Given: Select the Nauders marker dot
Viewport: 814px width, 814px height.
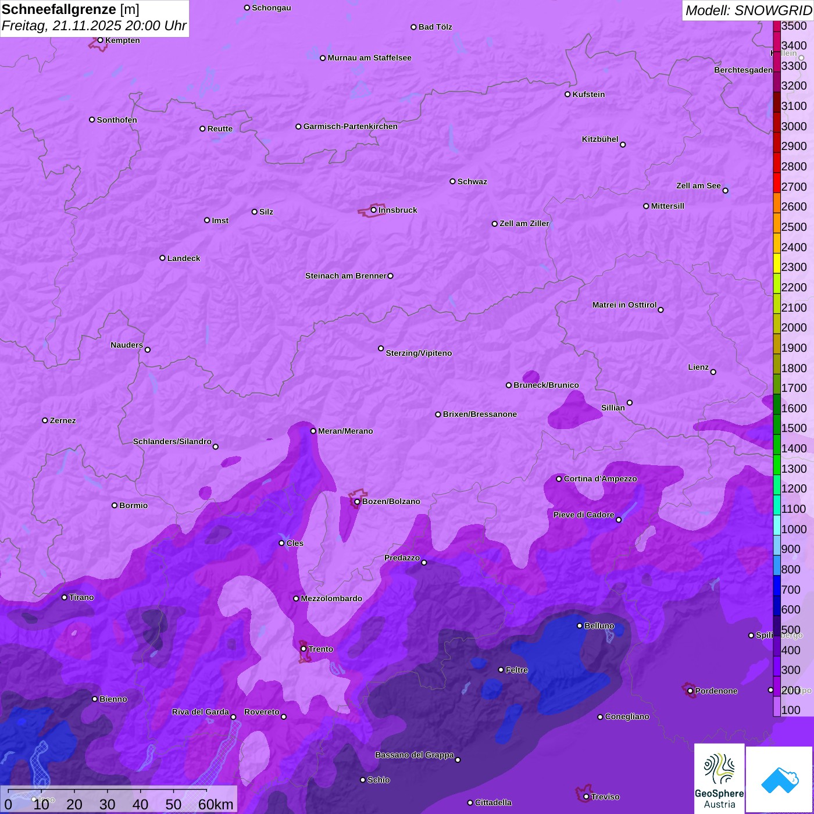Looking at the screenshot, I should (148, 350).
